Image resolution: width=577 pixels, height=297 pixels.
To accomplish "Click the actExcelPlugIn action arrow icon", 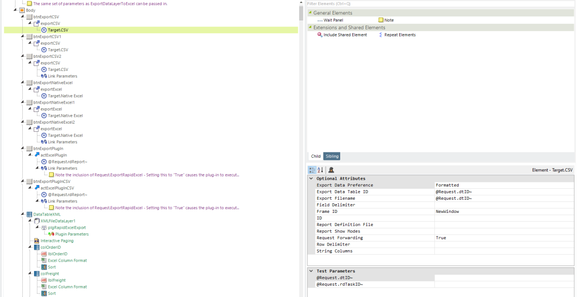I will 37,155.
